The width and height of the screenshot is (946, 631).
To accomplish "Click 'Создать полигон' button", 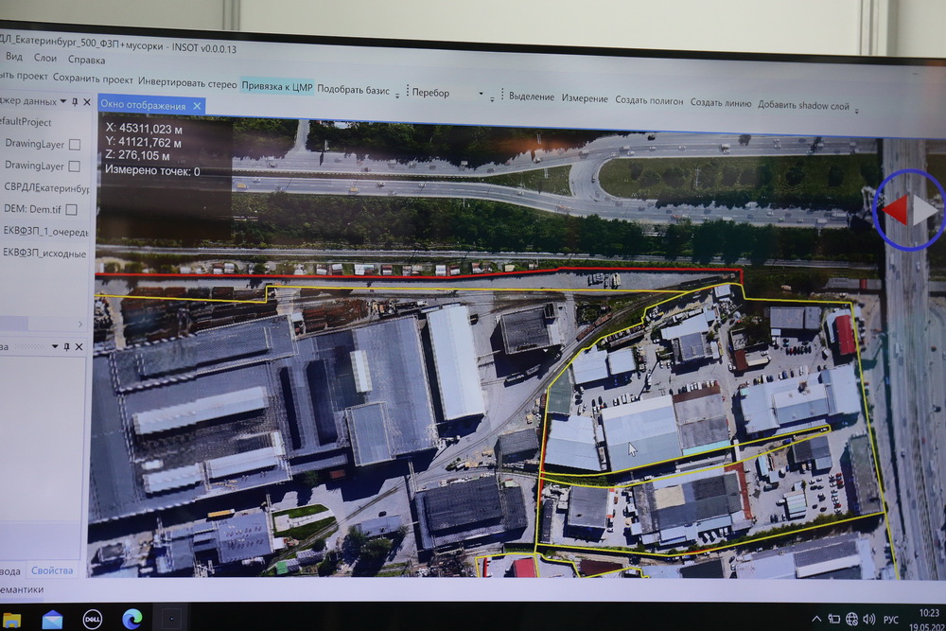I will coord(649,99).
